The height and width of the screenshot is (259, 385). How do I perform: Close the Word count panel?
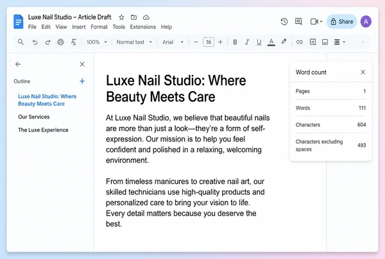(x=363, y=72)
